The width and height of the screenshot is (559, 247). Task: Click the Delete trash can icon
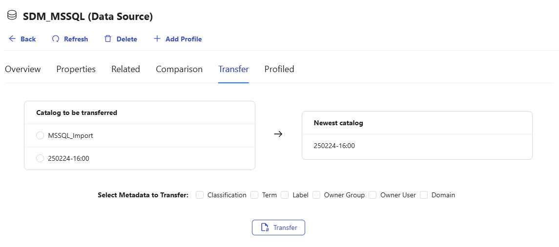tap(108, 39)
